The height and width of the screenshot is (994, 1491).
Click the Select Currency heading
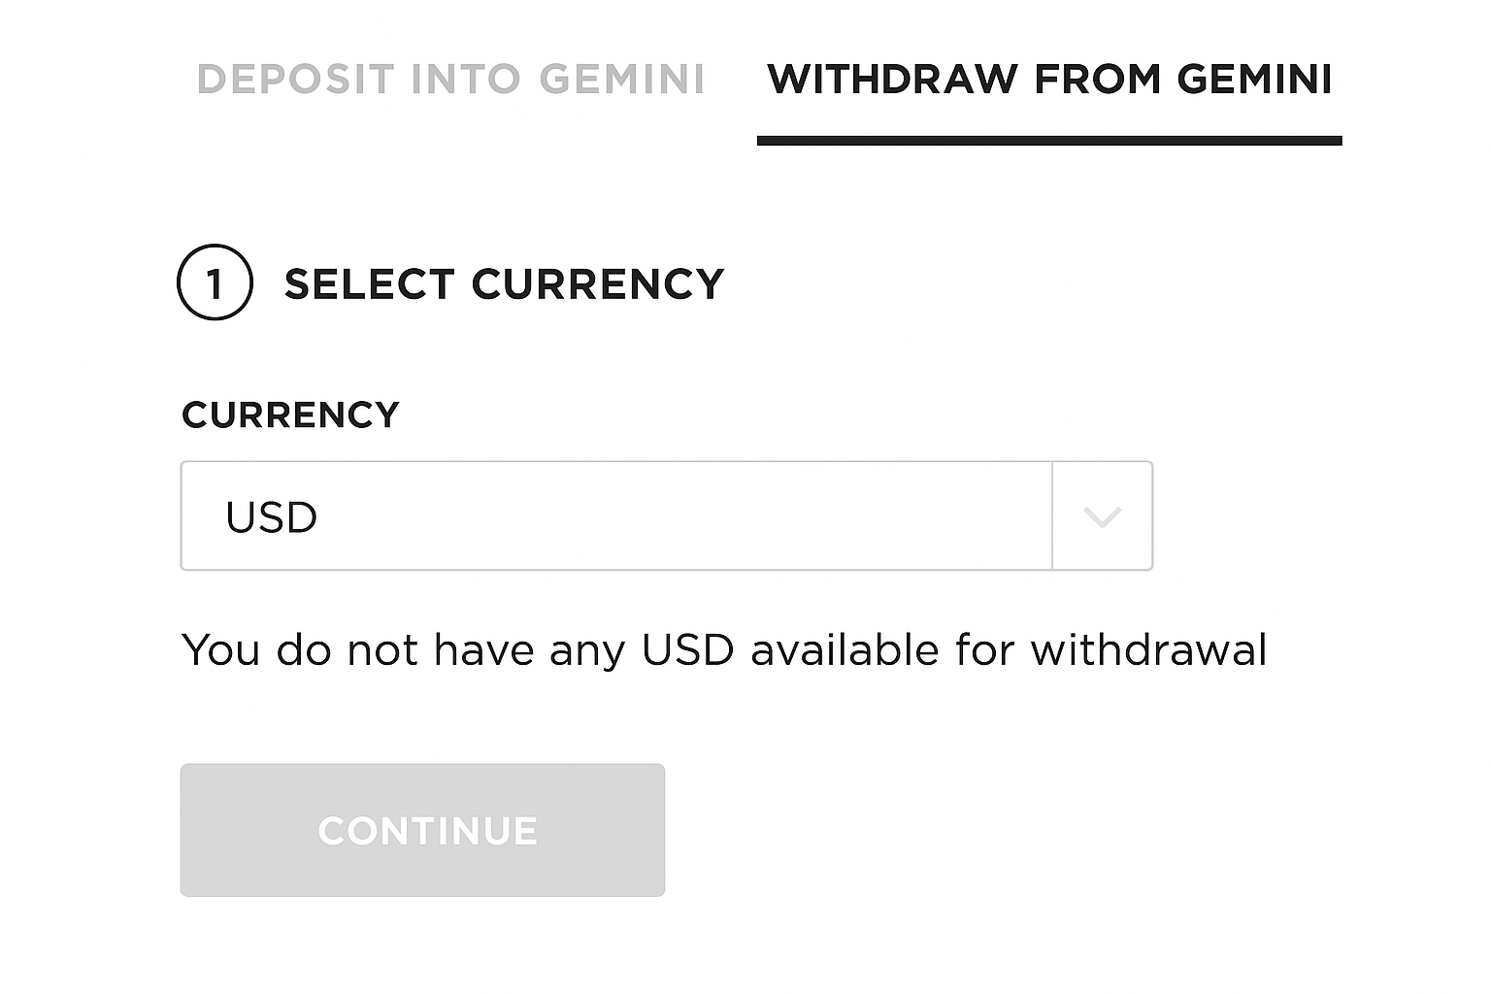[x=503, y=283]
